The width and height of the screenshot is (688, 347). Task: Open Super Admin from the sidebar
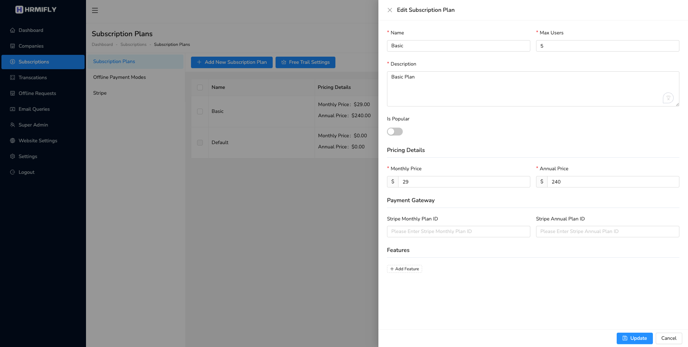click(43, 125)
